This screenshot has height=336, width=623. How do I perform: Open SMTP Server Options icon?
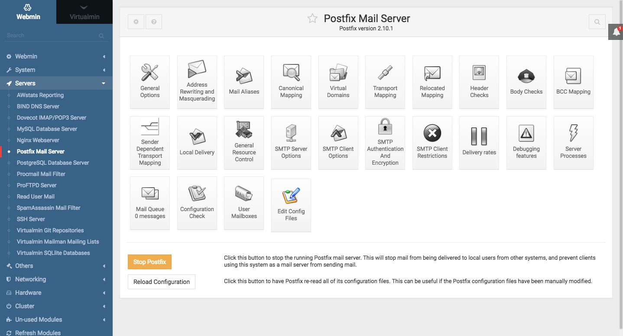291,142
